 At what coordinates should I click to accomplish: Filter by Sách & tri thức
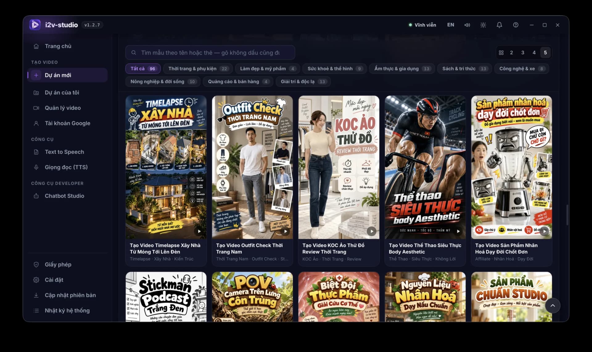pyautogui.click(x=465, y=69)
